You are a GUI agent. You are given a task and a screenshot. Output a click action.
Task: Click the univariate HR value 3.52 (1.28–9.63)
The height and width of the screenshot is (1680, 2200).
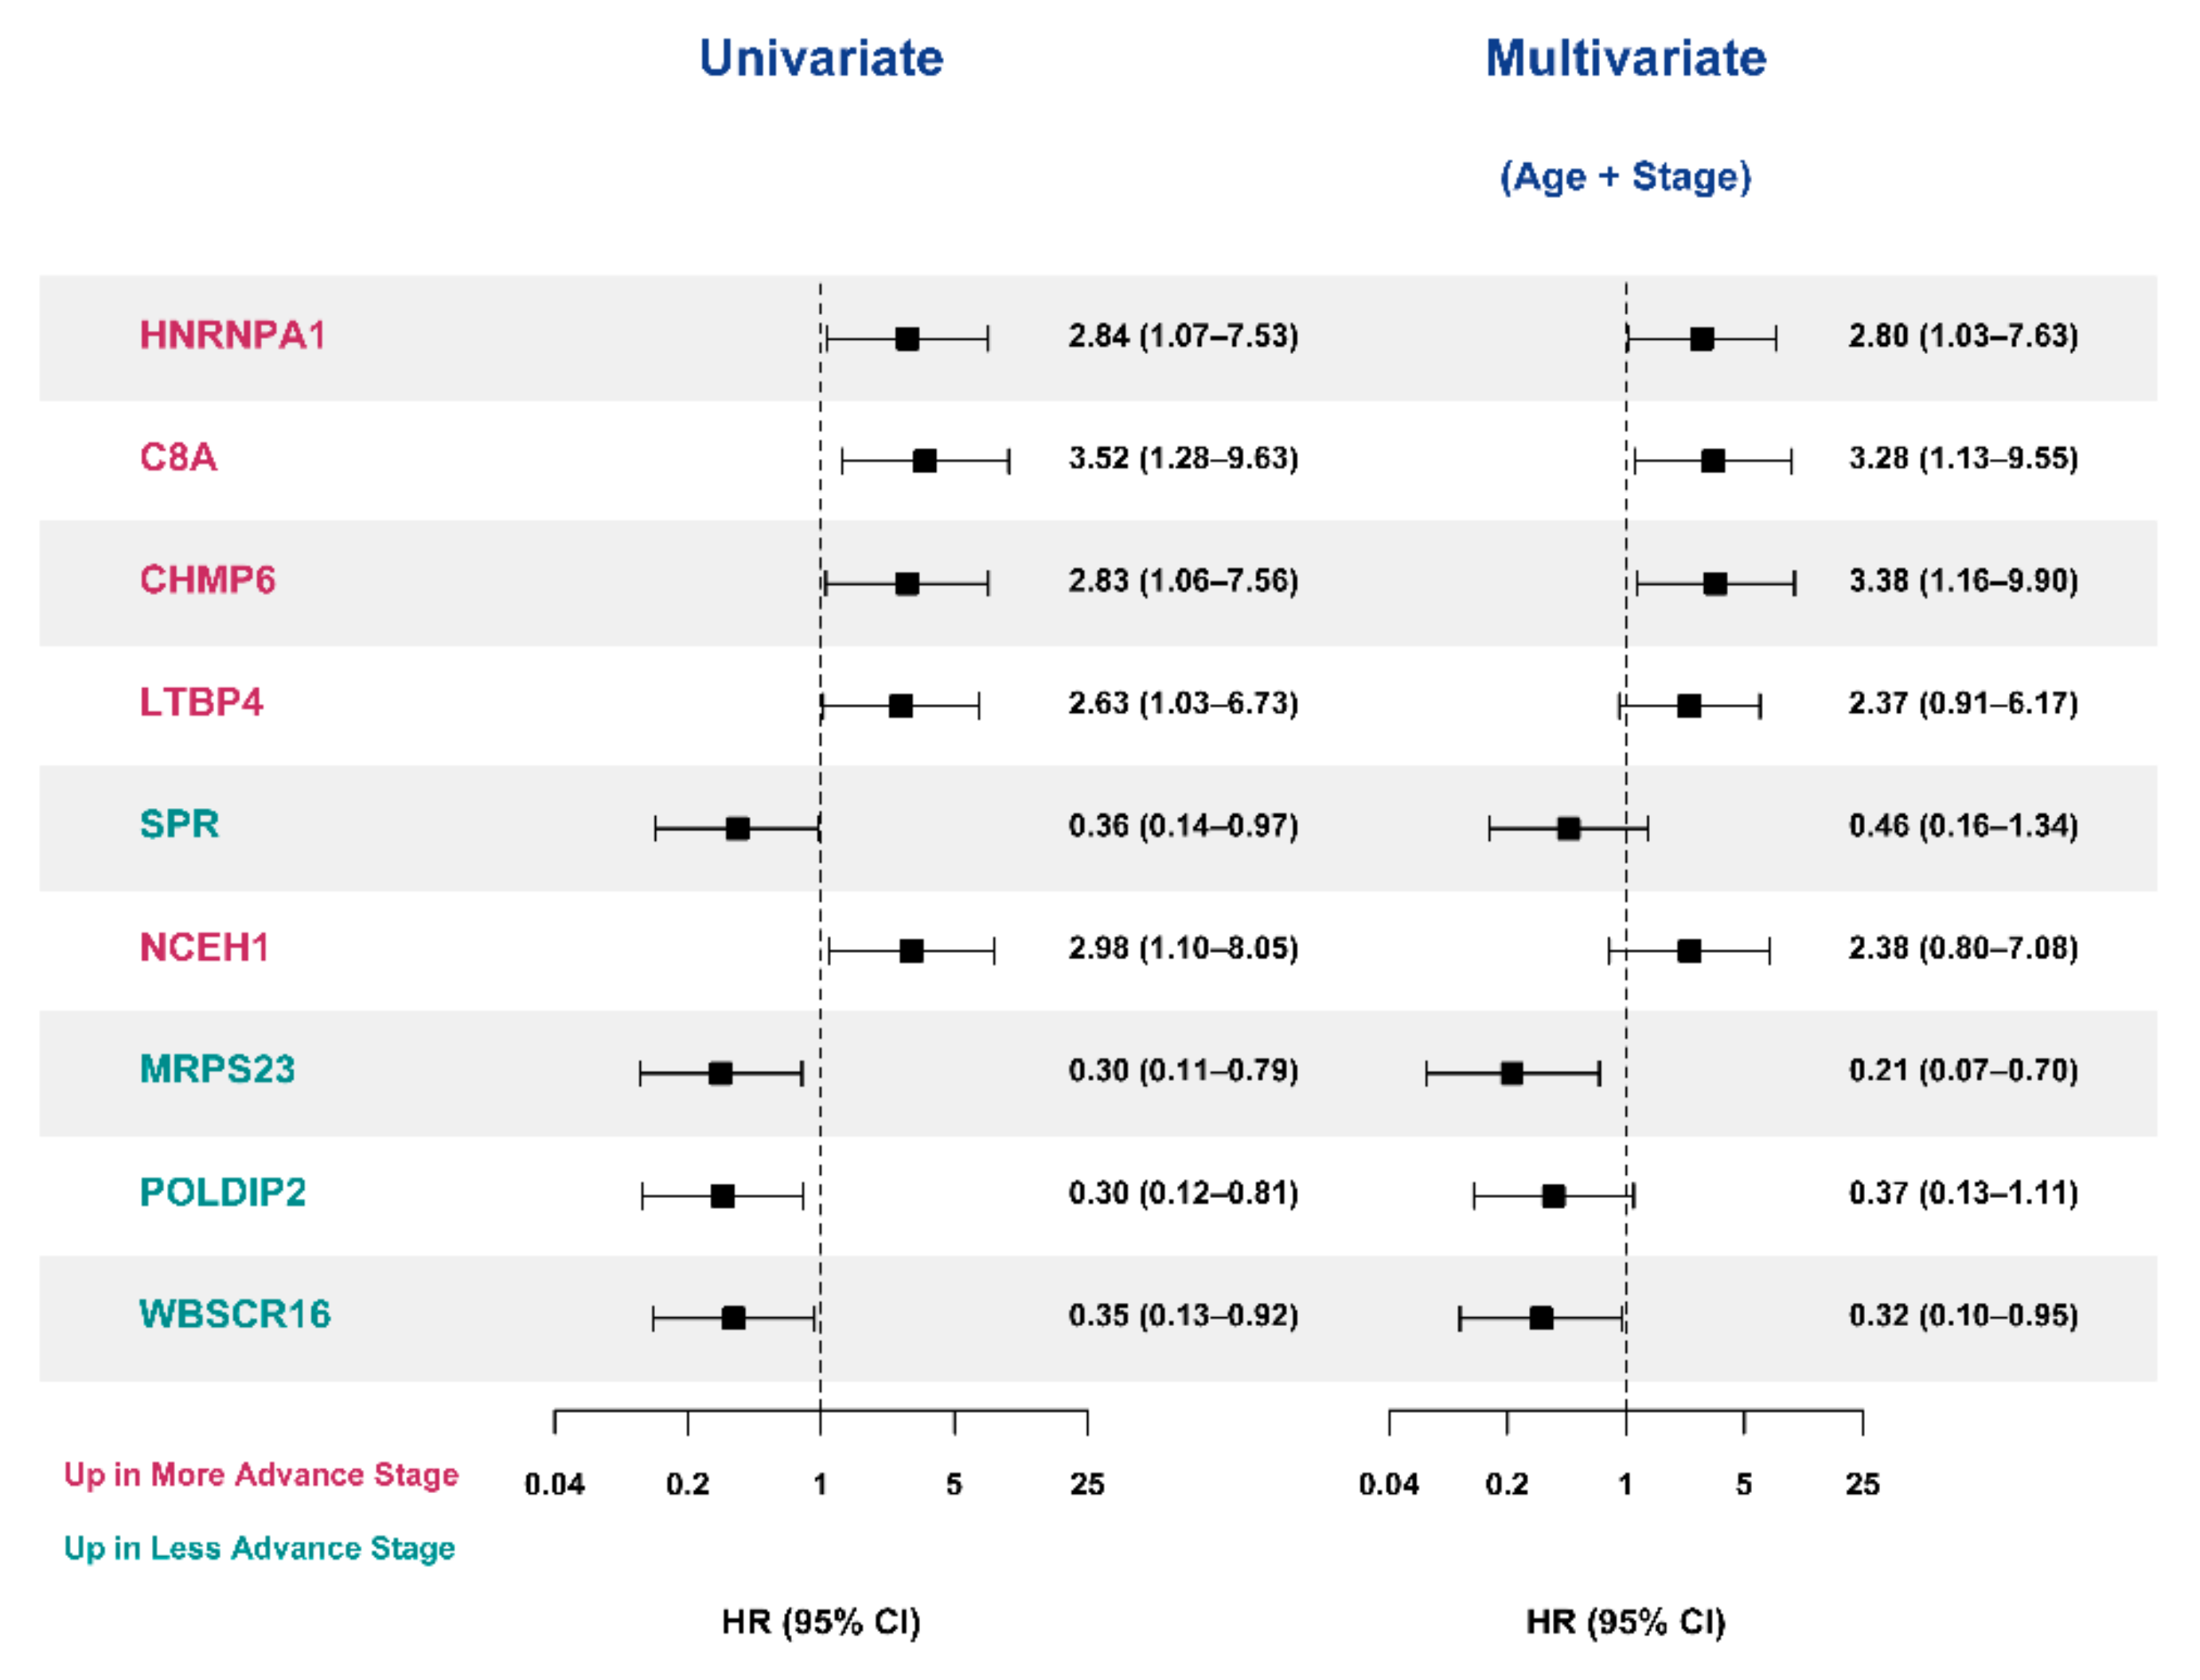1183,459
